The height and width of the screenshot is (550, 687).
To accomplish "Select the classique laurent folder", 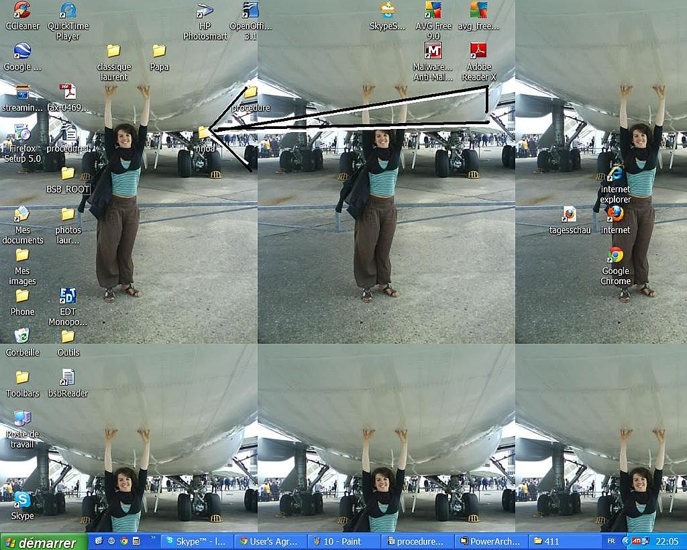I will tap(114, 62).
